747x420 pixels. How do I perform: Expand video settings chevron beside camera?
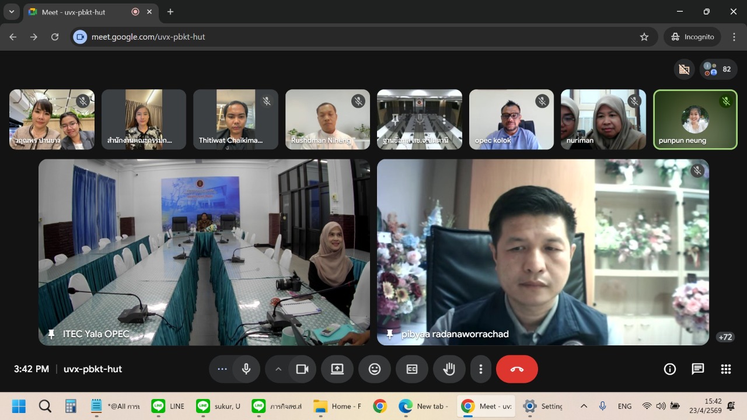(x=278, y=369)
